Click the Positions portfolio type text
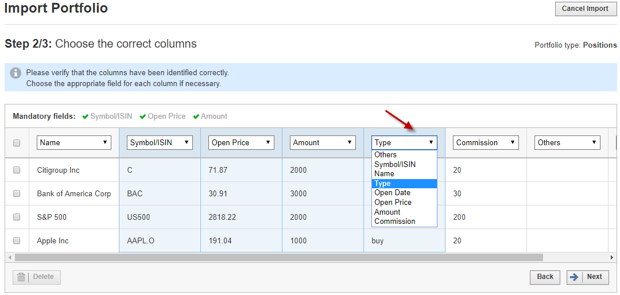 600,45
